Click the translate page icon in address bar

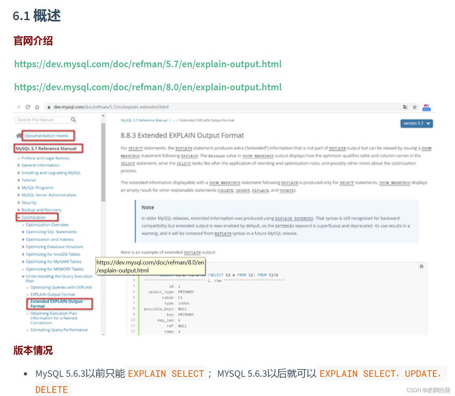[405, 107]
